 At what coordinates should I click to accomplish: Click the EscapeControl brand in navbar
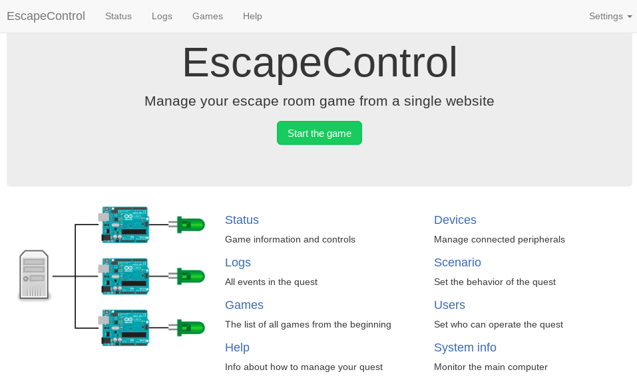click(46, 16)
